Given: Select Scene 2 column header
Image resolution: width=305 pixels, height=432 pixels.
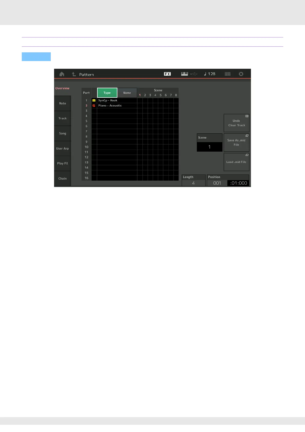Looking at the screenshot, I should pos(145,95).
